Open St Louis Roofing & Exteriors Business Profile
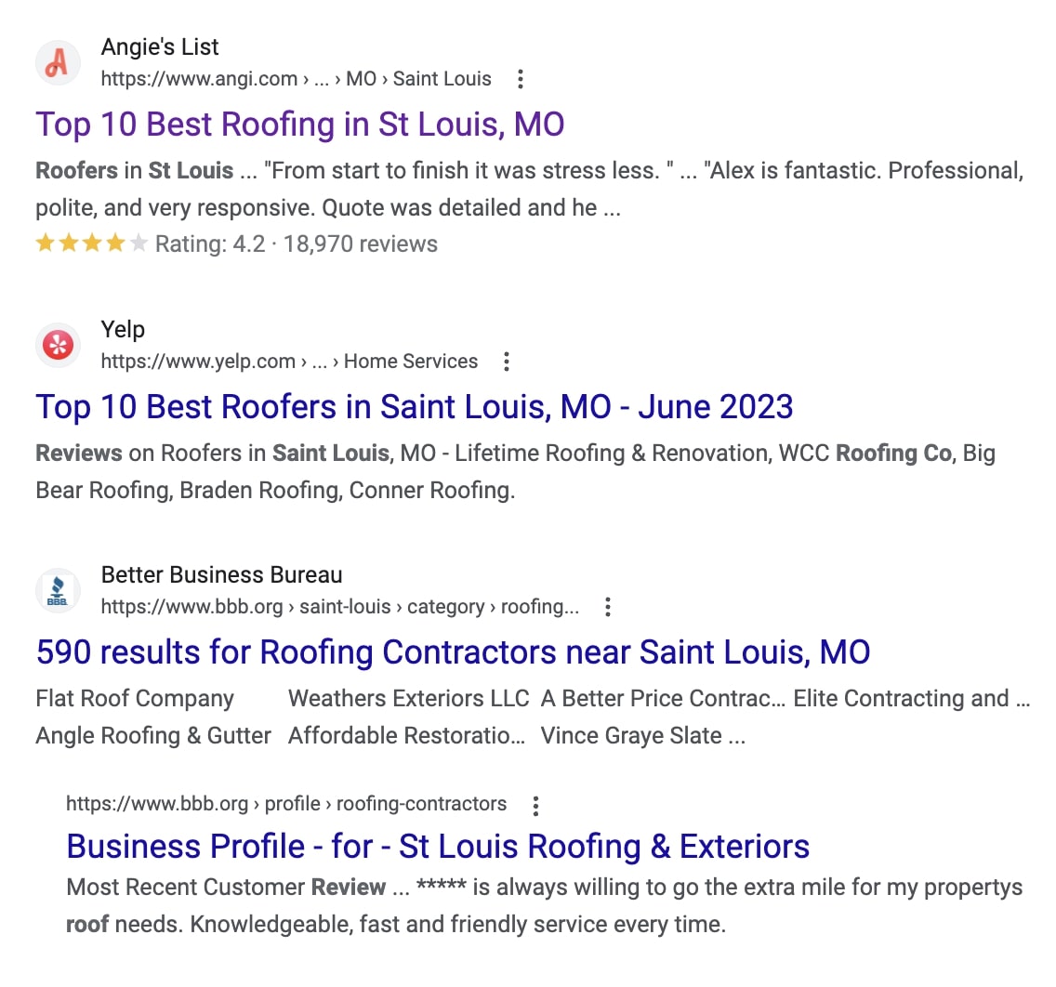Image resolution: width=1056 pixels, height=987 pixels. pyautogui.click(x=438, y=847)
